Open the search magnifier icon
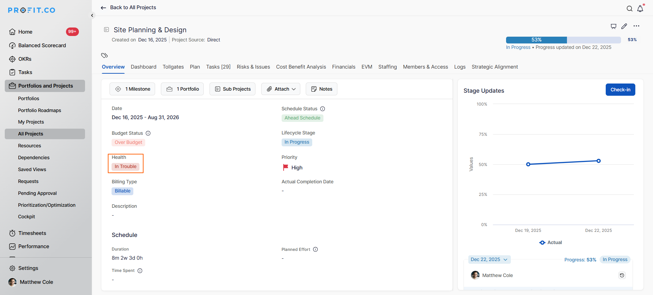The height and width of the screenshot is (295, 653). click(630, 9)
